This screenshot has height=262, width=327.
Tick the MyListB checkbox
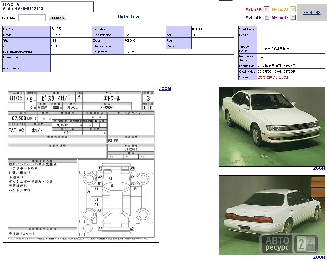[266, 18]
